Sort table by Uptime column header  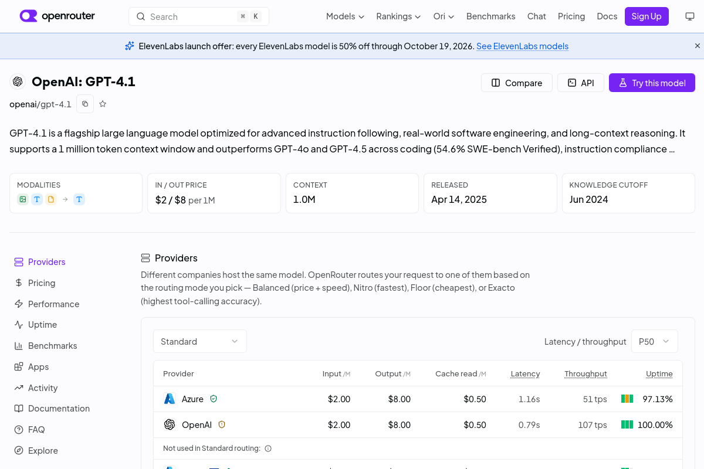[x=659, y=373]
